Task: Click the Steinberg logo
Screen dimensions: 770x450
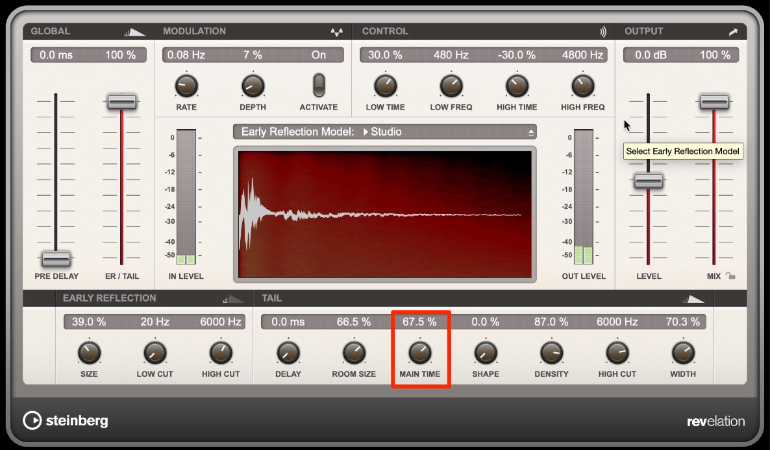Action: point(66,421)
